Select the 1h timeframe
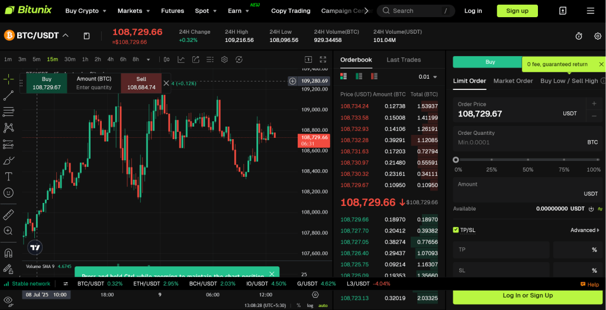Screen dimensions: 606x310 [x=85, y=60]
